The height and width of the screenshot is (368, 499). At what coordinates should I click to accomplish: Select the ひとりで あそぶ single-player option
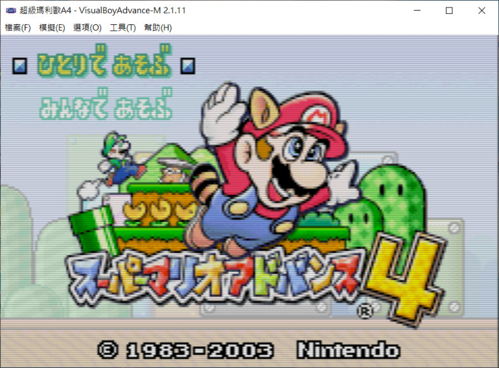pos(104,62)
